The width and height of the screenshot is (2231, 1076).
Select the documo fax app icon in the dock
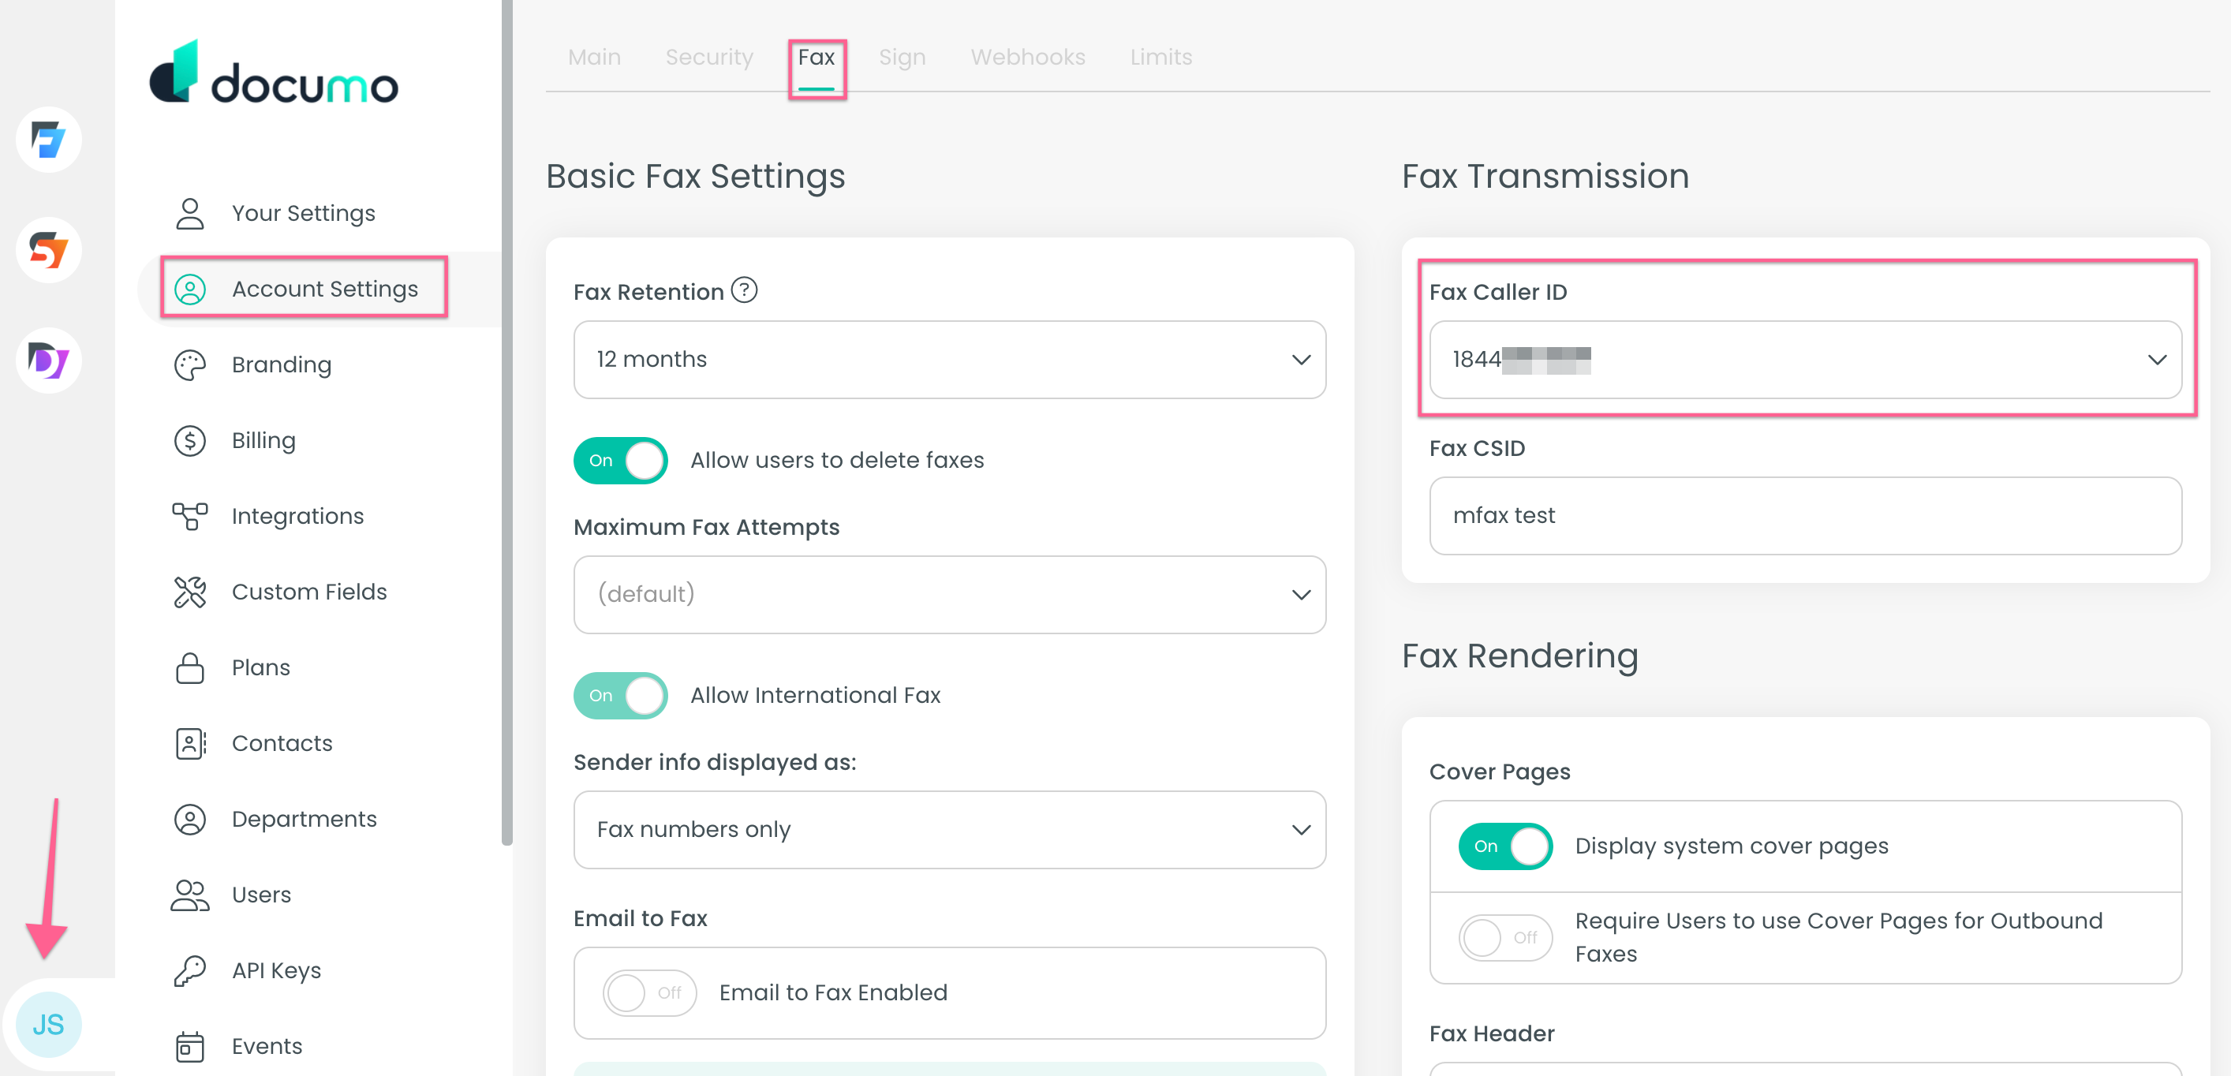pos(47,140)
